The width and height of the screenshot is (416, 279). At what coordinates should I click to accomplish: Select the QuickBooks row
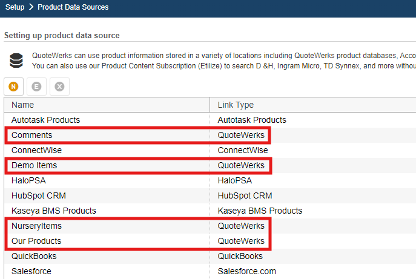tap(34, 256)
